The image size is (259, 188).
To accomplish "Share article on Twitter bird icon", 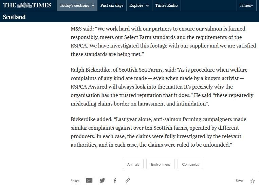I will click(102, 181).
